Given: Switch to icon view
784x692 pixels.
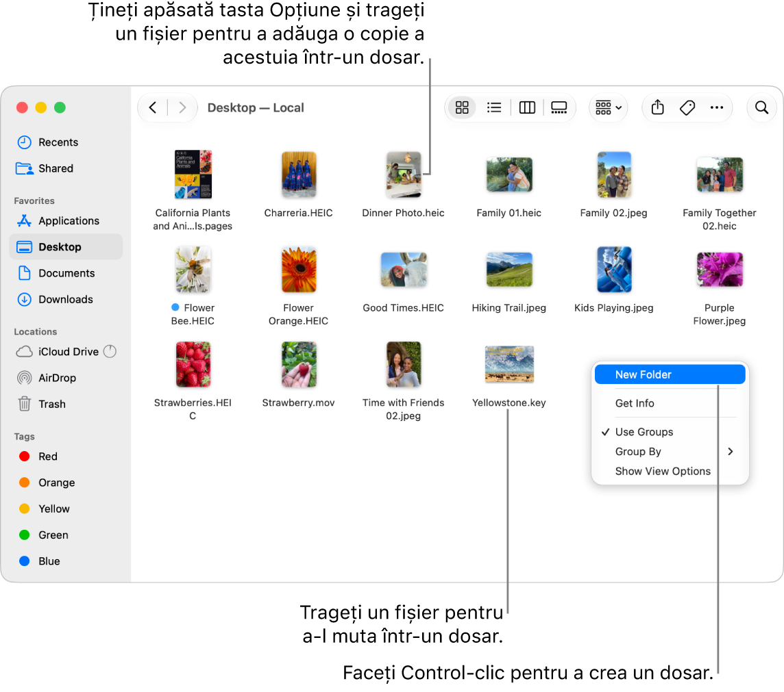Looking at the screenshot, I should (462, 107).
